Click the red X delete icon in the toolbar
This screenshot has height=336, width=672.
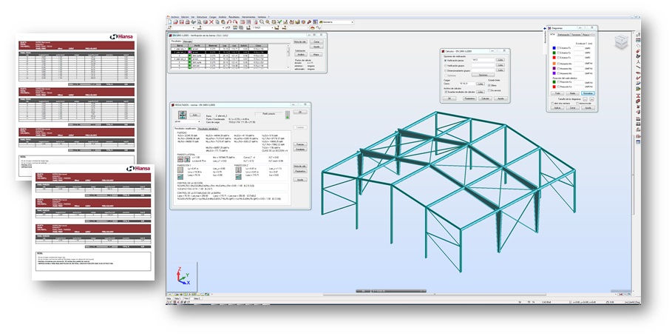[x=211, y=24]
